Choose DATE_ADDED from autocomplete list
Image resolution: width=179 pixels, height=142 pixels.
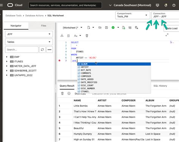tap(114, 79)
